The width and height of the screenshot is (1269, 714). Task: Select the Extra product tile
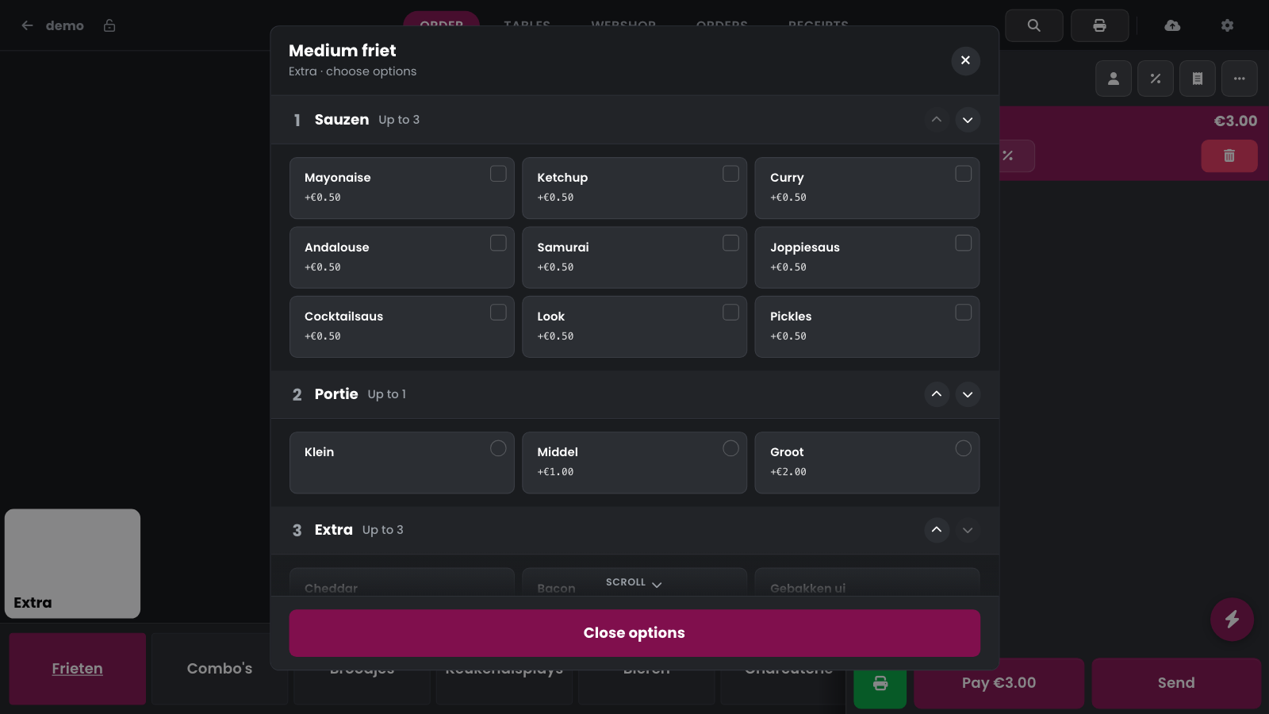click(72, 563)
